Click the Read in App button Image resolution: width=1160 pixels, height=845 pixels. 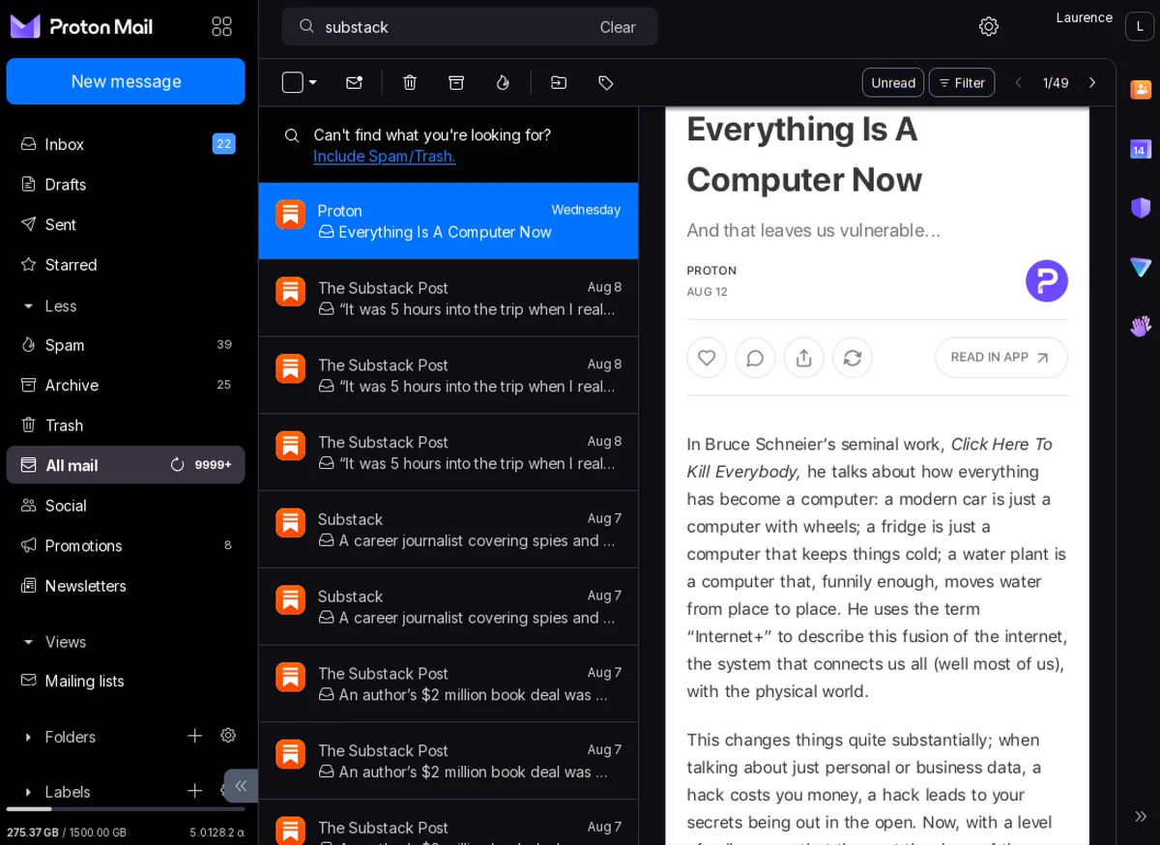click(x=1000, y=358)
